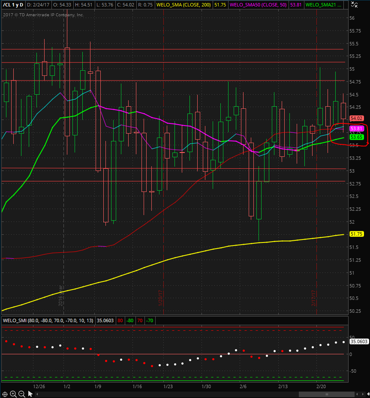Viewport: 370px width, 398px height.
Task: Click the 2016 year vertical marker label
Action: click(60, 296)
